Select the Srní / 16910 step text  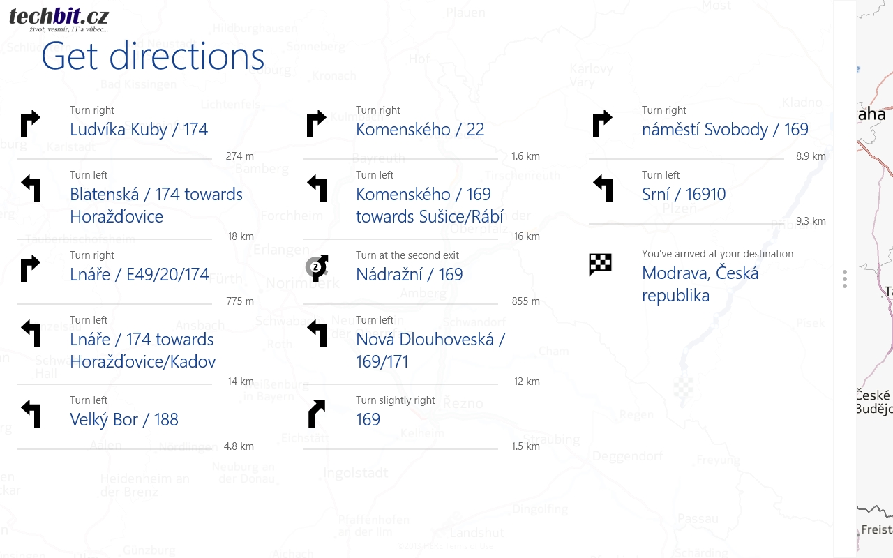[x=684, y=195]
